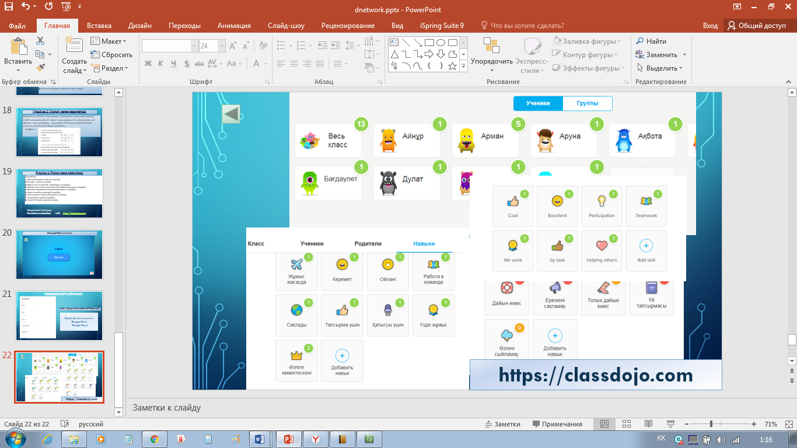Switch to slide sorter view in the status bar

(x=626, y=424)
